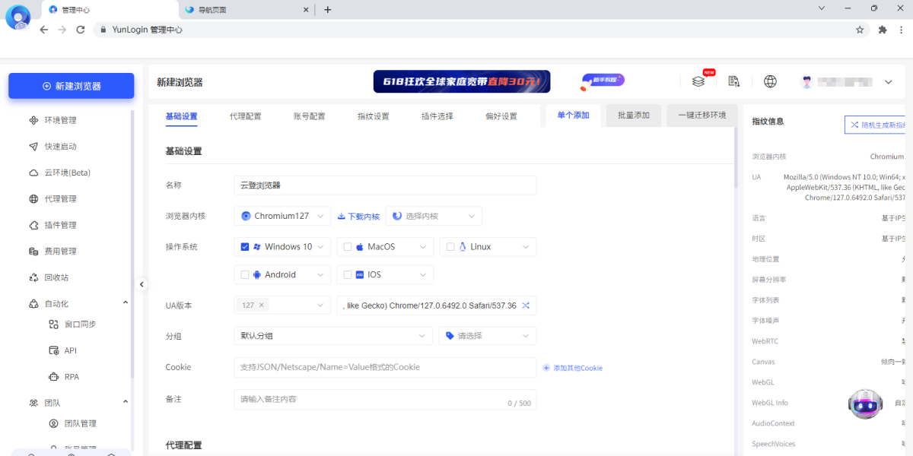Click inside the 备注 remarks input field
The width and height of the screenshot is (913, 456).
coord(342,399)
